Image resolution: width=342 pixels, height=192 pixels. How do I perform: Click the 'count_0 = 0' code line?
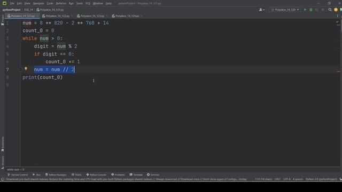click(38, 31)
